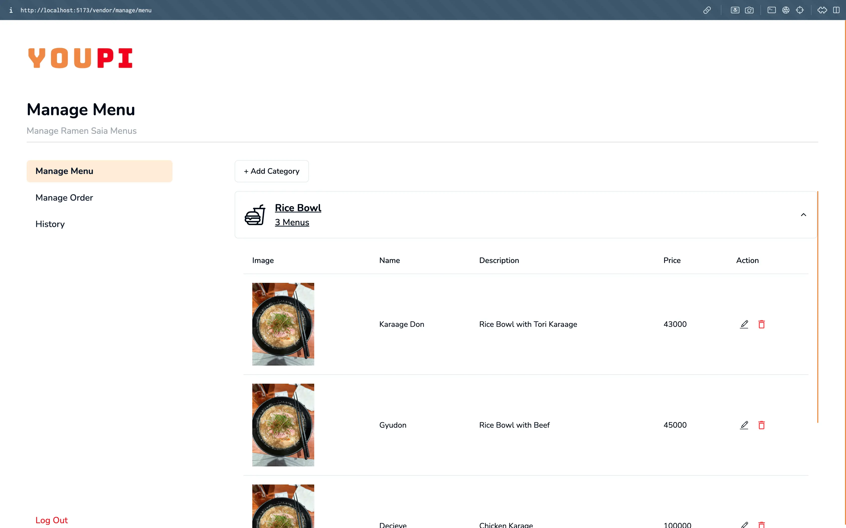Image resolution: width=846 pixels, height=528 pixels.
Task: Delete the Decieve menu item
Action: (x=761, y=525)
